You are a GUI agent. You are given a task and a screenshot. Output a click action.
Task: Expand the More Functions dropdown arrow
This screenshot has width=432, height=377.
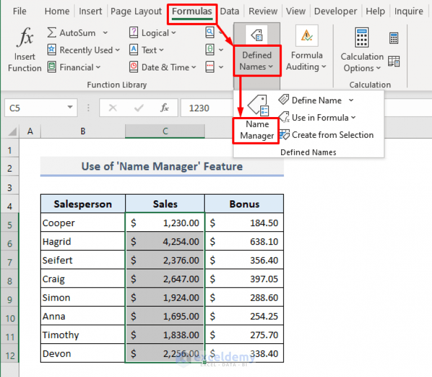click(x=221, y=67)
